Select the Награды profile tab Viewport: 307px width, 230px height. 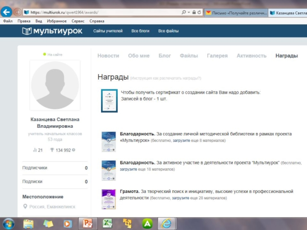click(x=287, y=56)
